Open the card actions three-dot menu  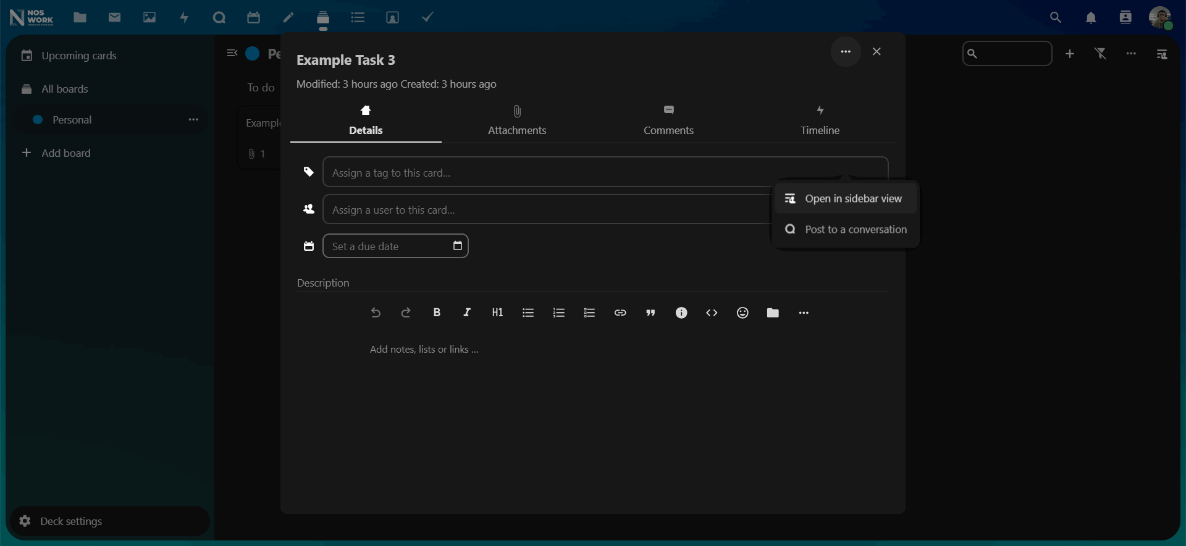(x=846, y=52)
